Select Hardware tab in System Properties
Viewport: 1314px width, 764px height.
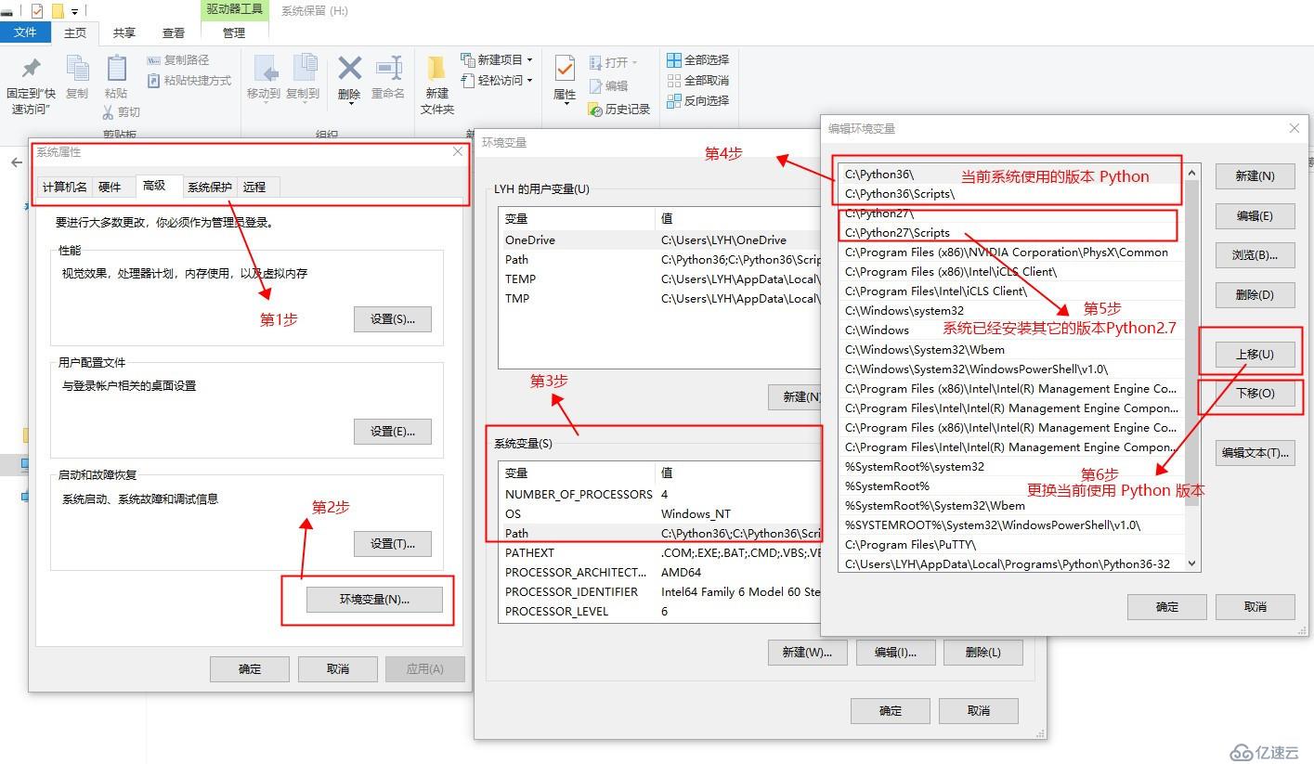click(x=110, y=187)
